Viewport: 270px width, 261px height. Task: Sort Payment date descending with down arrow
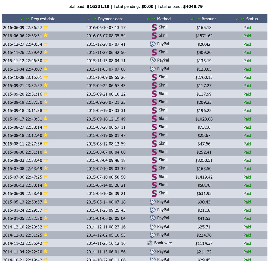pyautogui.click(x=94, y=19)
